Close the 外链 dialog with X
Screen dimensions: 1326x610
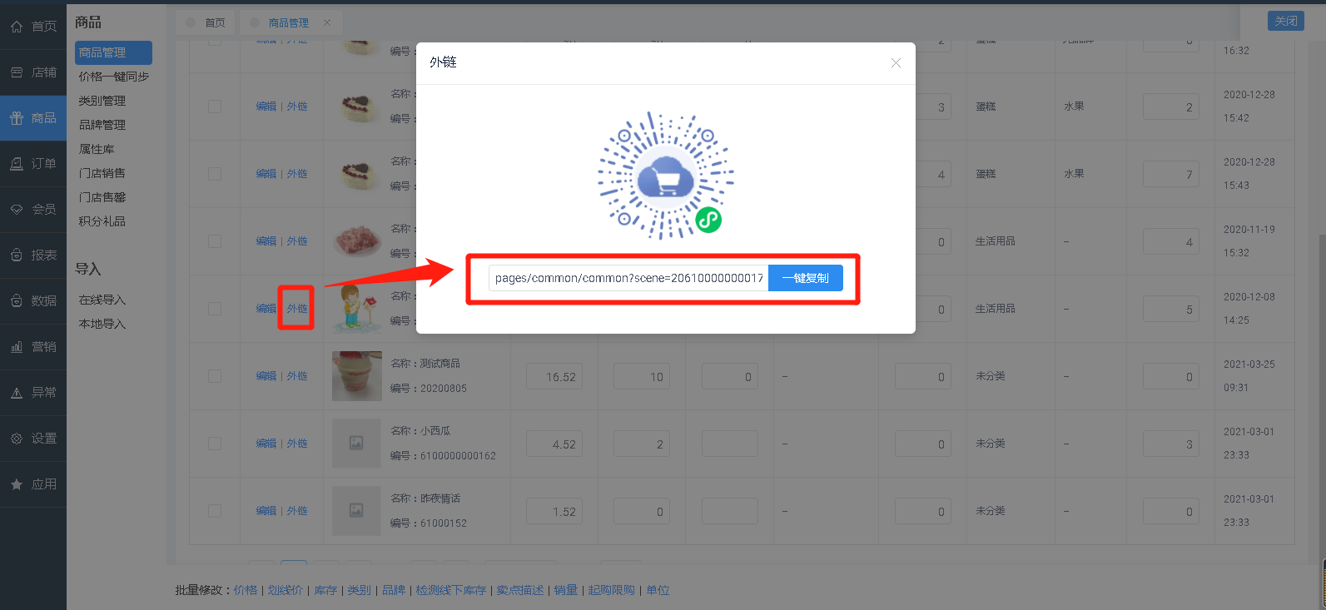[896, 63]
